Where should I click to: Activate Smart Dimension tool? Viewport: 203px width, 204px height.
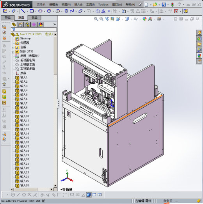pos(14,11)
